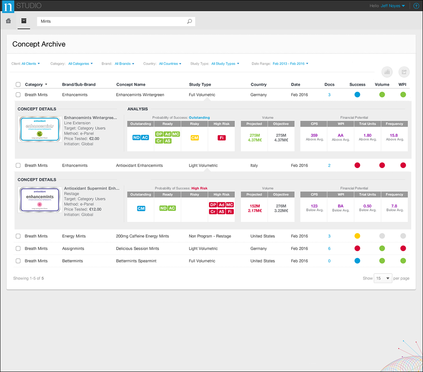Open the 6 docs link for Assignmints

pyautogui.click(x=329, y=249)
